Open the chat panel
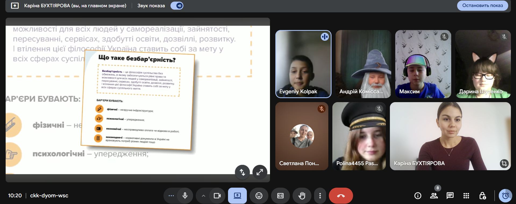Image resolution: width=516 pixels, height=204 pixels. [450, 196]
